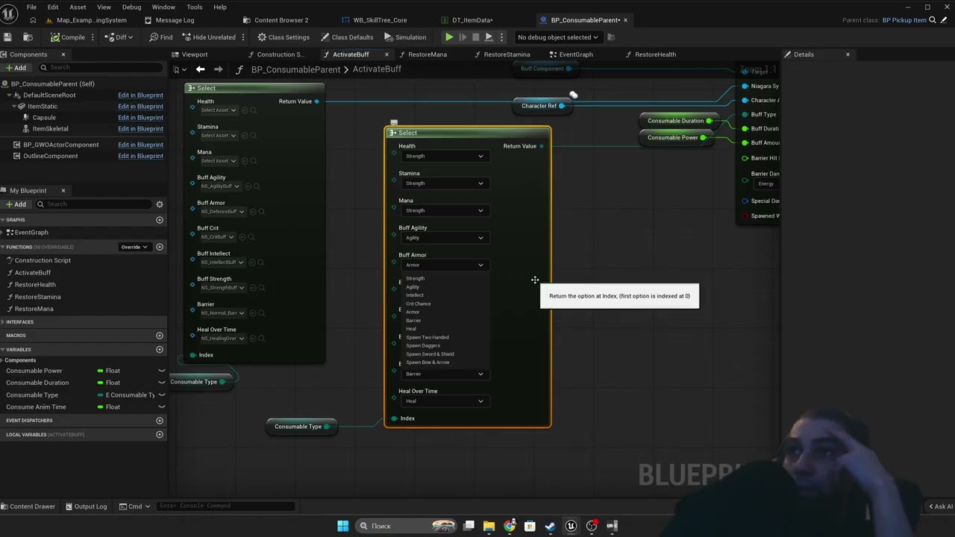Open the Tools menu
This screenshot has height=537, width=955.
point(195,7)
